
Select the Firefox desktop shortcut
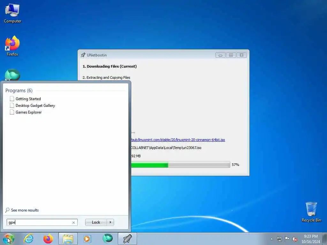click(x=12, y=46)
